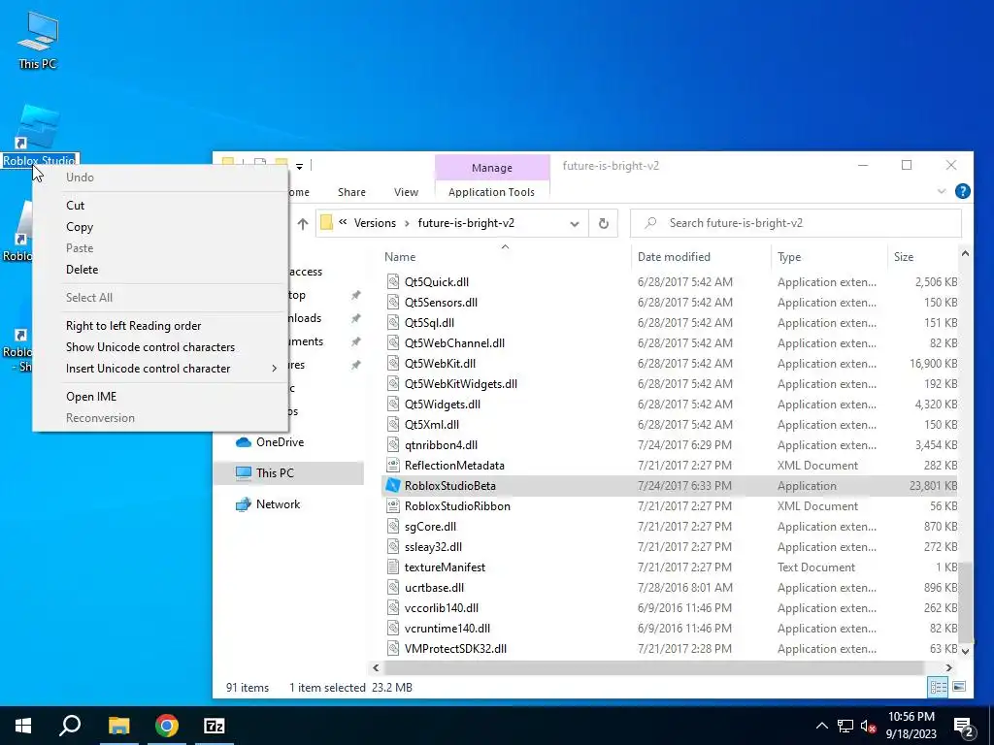This screenshot has height=745, width=994.
Task: Choose Delete from the context menu
Action: tap(161, 270)
